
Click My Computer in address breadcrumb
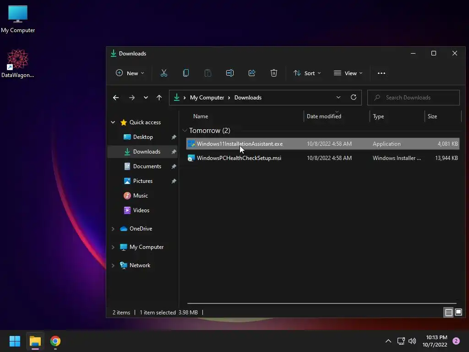[207, 98]
